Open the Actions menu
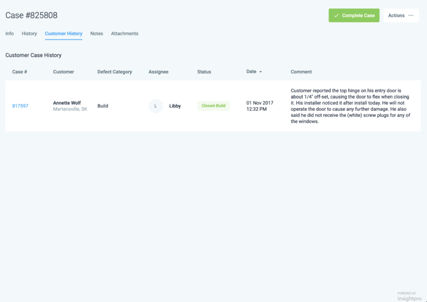The width and height of the screenshot is (427, 302). (x=400, y=16)
